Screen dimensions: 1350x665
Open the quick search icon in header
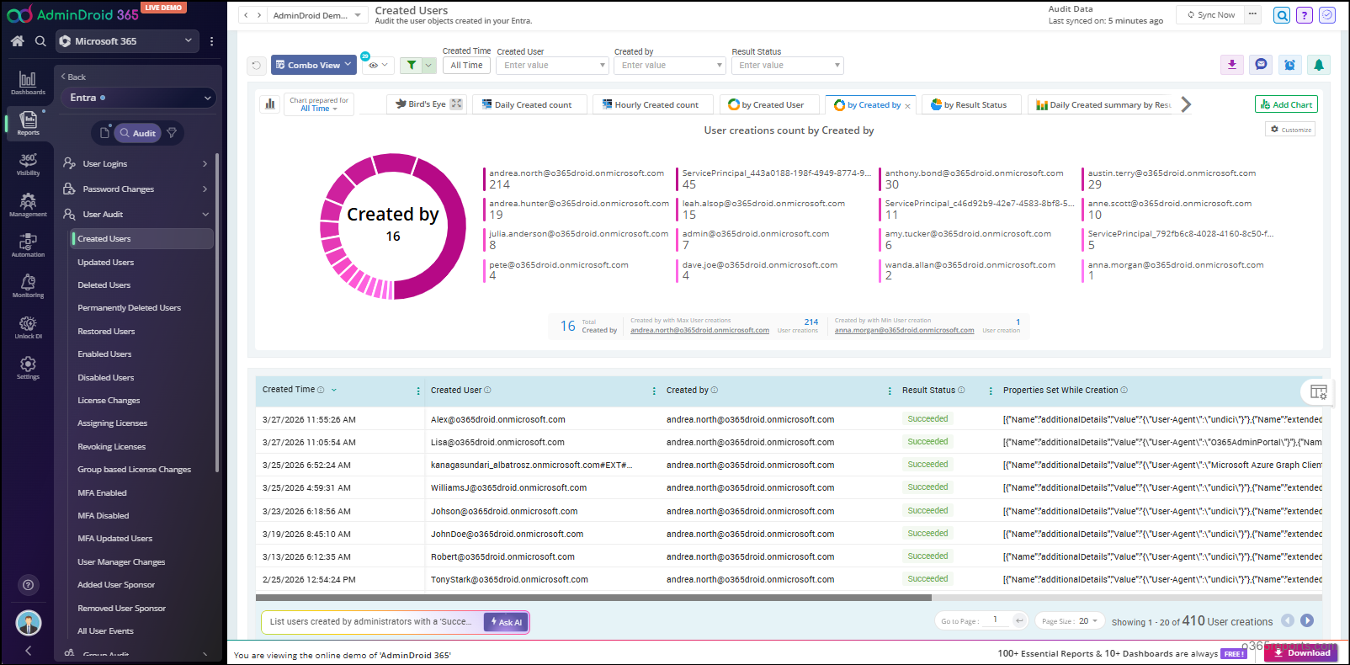1282,15
